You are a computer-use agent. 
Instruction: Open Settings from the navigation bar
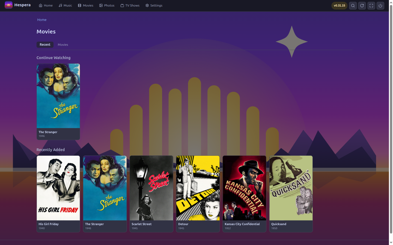154,5
